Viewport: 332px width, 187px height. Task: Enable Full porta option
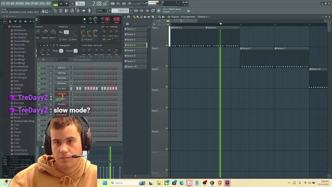coord(87,39)
